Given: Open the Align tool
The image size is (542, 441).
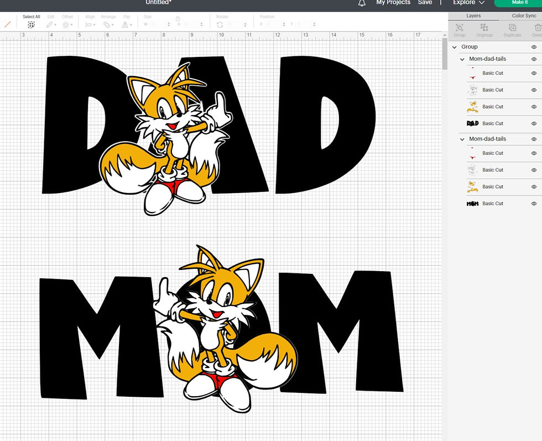Looking at the screenshot, I should (x=89, y=24).
